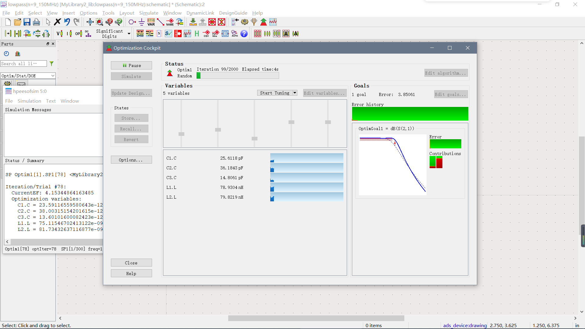Click the Options... button in cockpit
585x329 pixels.
point(131,160)
